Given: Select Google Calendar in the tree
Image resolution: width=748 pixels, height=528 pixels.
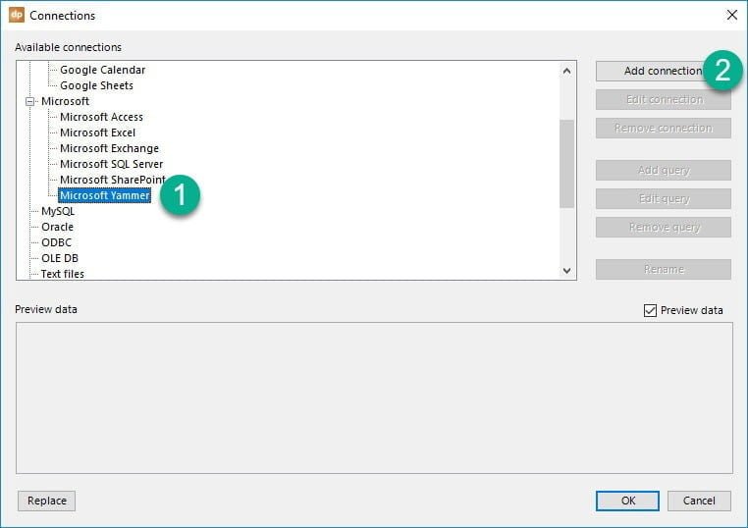Looking at the screenshot, I should (x=102, y=70).
